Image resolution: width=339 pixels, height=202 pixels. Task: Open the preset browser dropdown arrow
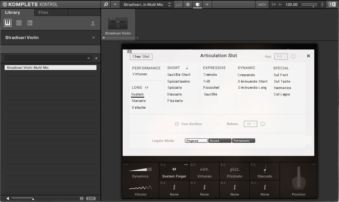point(115,5)
